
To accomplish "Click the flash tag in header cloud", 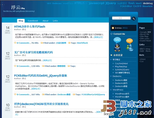I will (x=132, y=3).
